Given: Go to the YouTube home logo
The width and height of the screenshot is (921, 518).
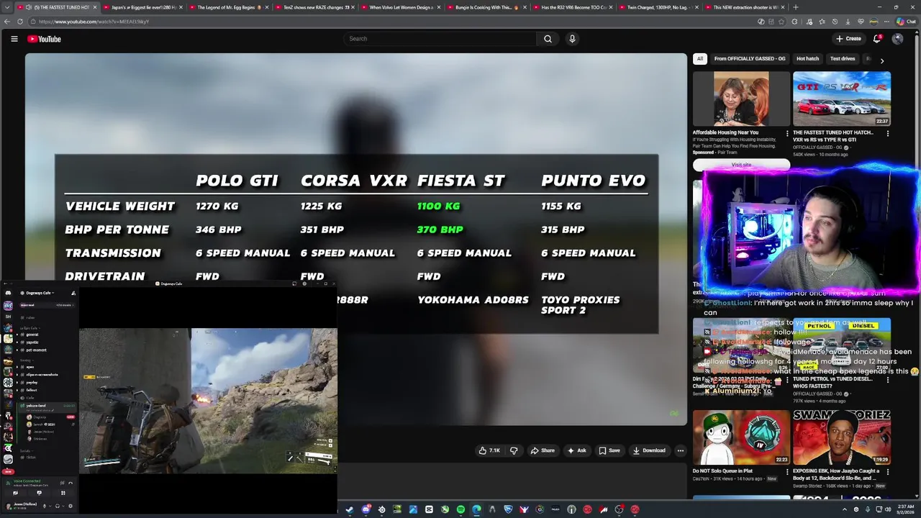Looking at the screenshot, I should coord(44,39).
